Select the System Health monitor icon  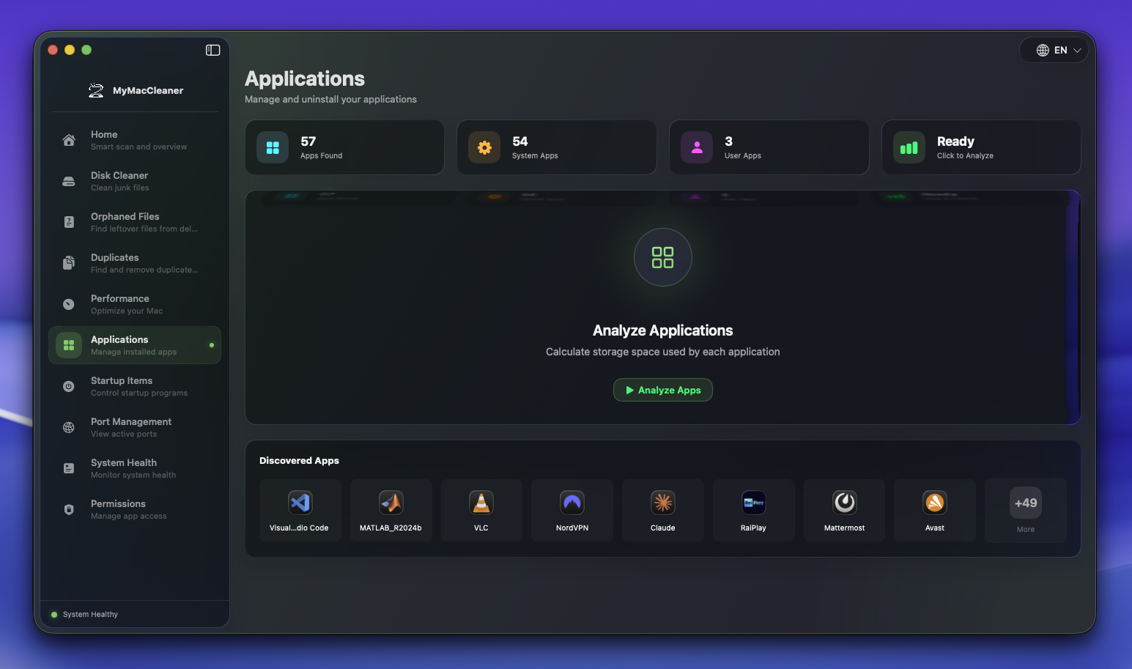(68, 468)
